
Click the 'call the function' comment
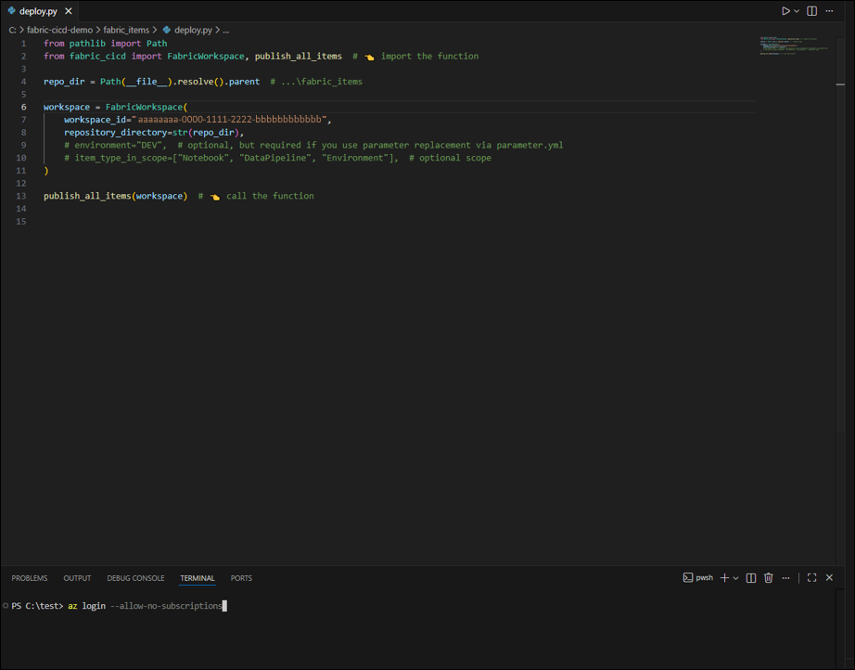[x=270, y=196]
